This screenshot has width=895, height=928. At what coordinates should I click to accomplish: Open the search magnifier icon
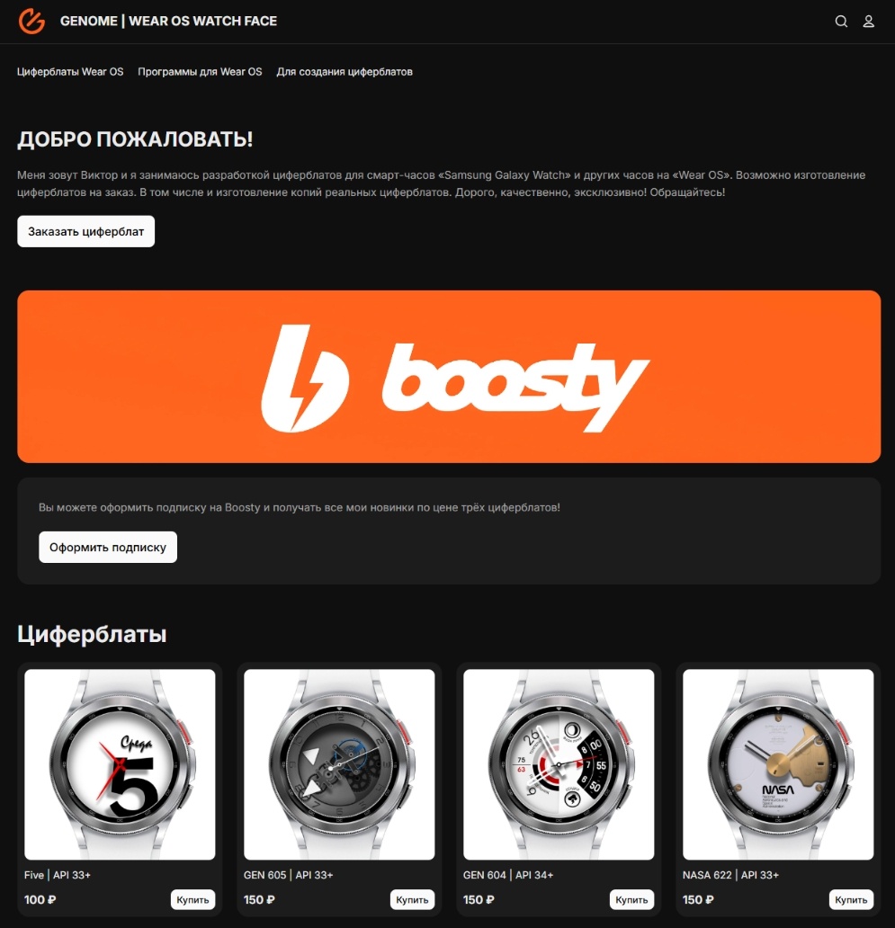tap(841, 22)
